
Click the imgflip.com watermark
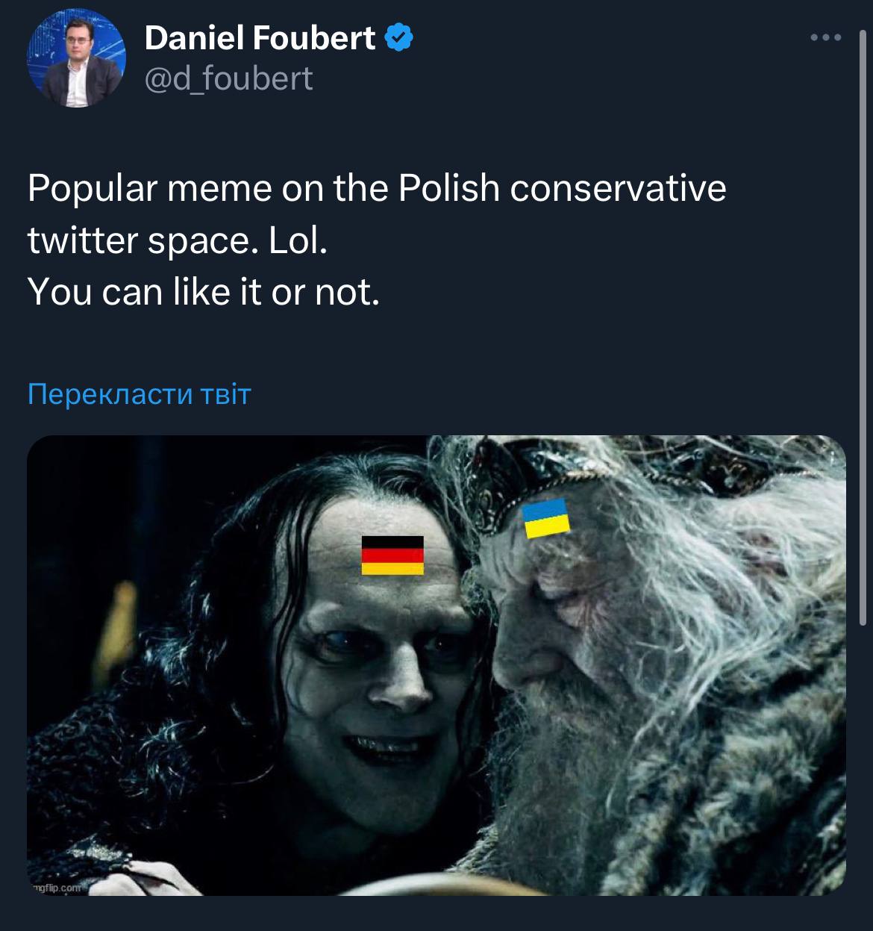click(x=58, y=888)
